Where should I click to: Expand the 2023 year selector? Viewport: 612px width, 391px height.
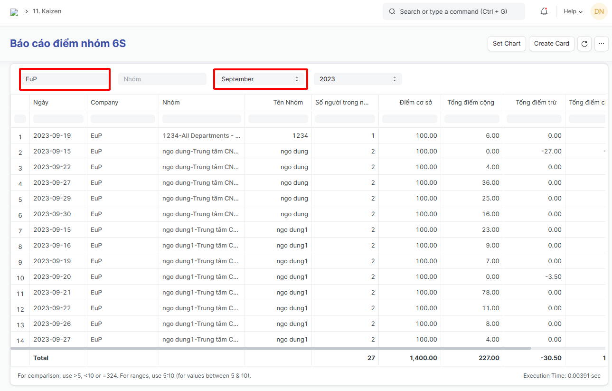358,79
